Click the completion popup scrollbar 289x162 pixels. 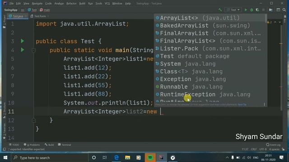click(266, 18)
